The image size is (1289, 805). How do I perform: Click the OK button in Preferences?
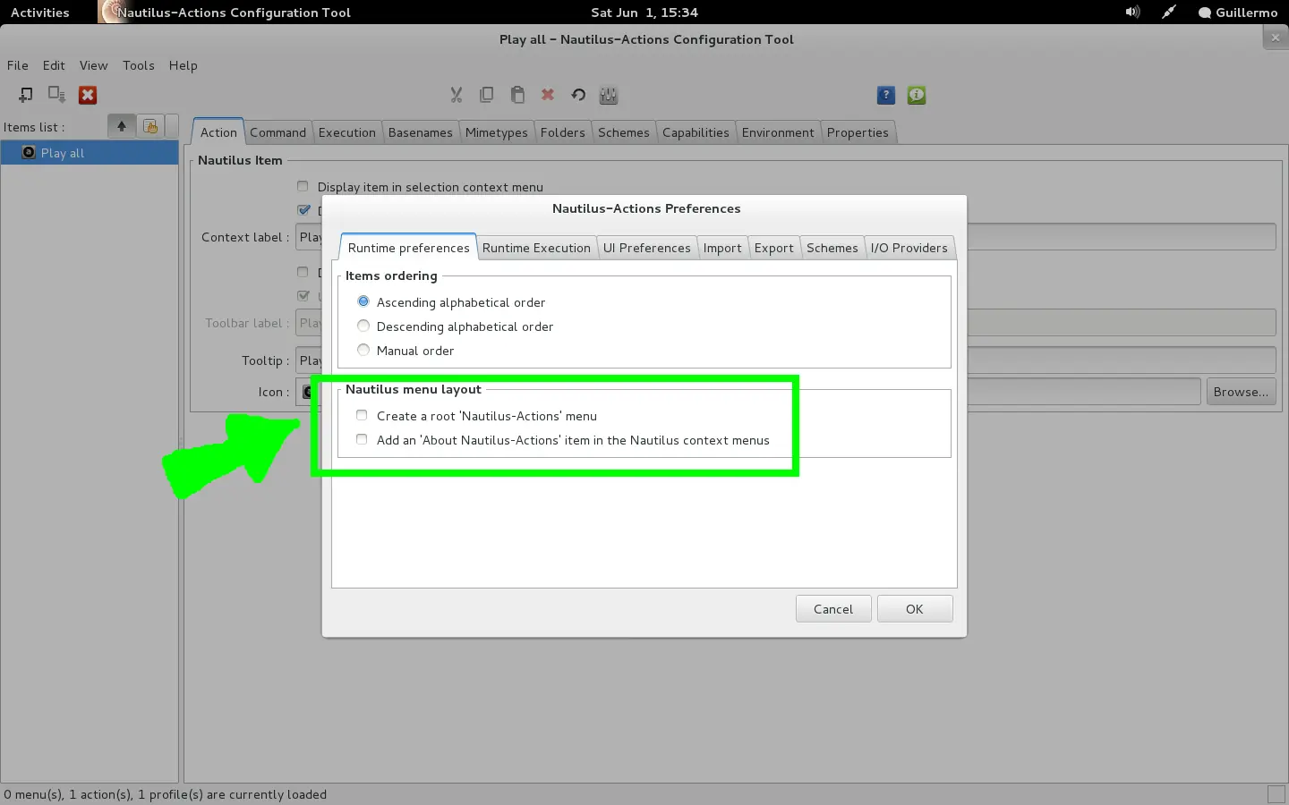[x=915, y=609]
